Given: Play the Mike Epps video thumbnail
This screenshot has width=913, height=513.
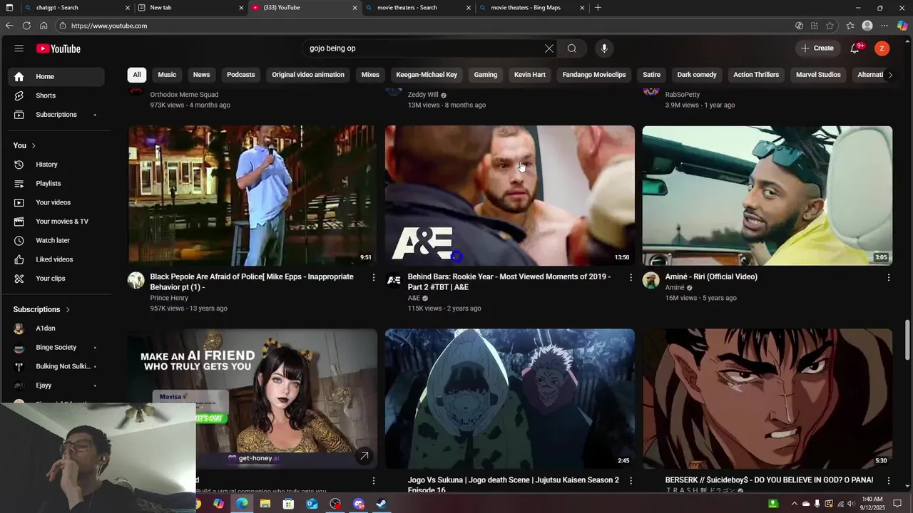Looking at the screenshot, I should click(253, 196).
